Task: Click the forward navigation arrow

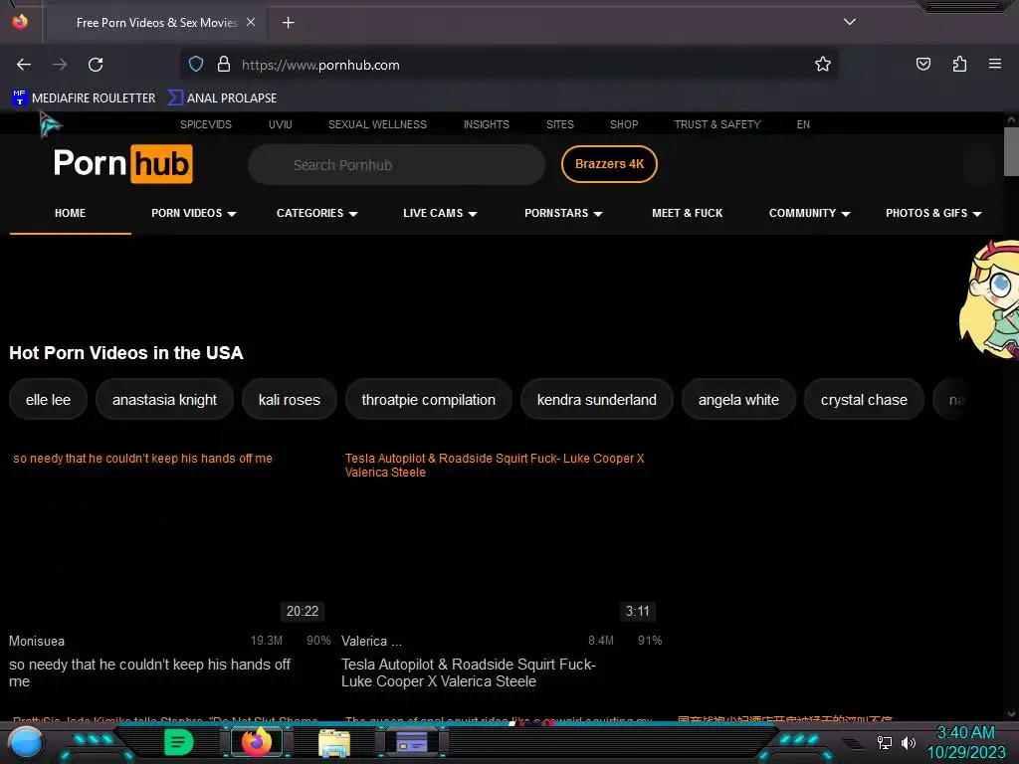Action: coord(60,65)
